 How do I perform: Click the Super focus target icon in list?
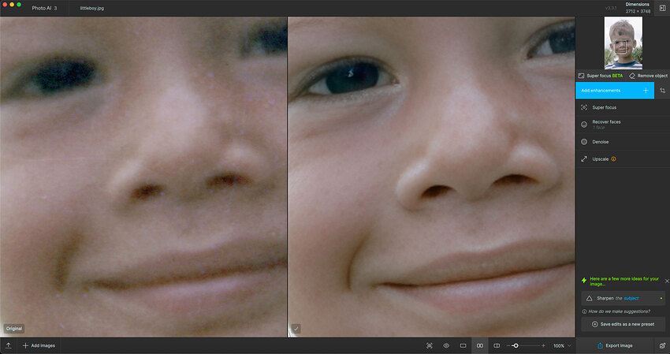tap(584, 107)
